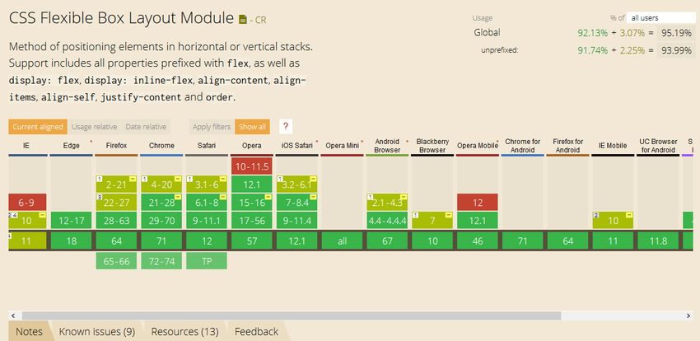
Task: Click the Firefox 28-63 cell
Action: tap(116, 221)
